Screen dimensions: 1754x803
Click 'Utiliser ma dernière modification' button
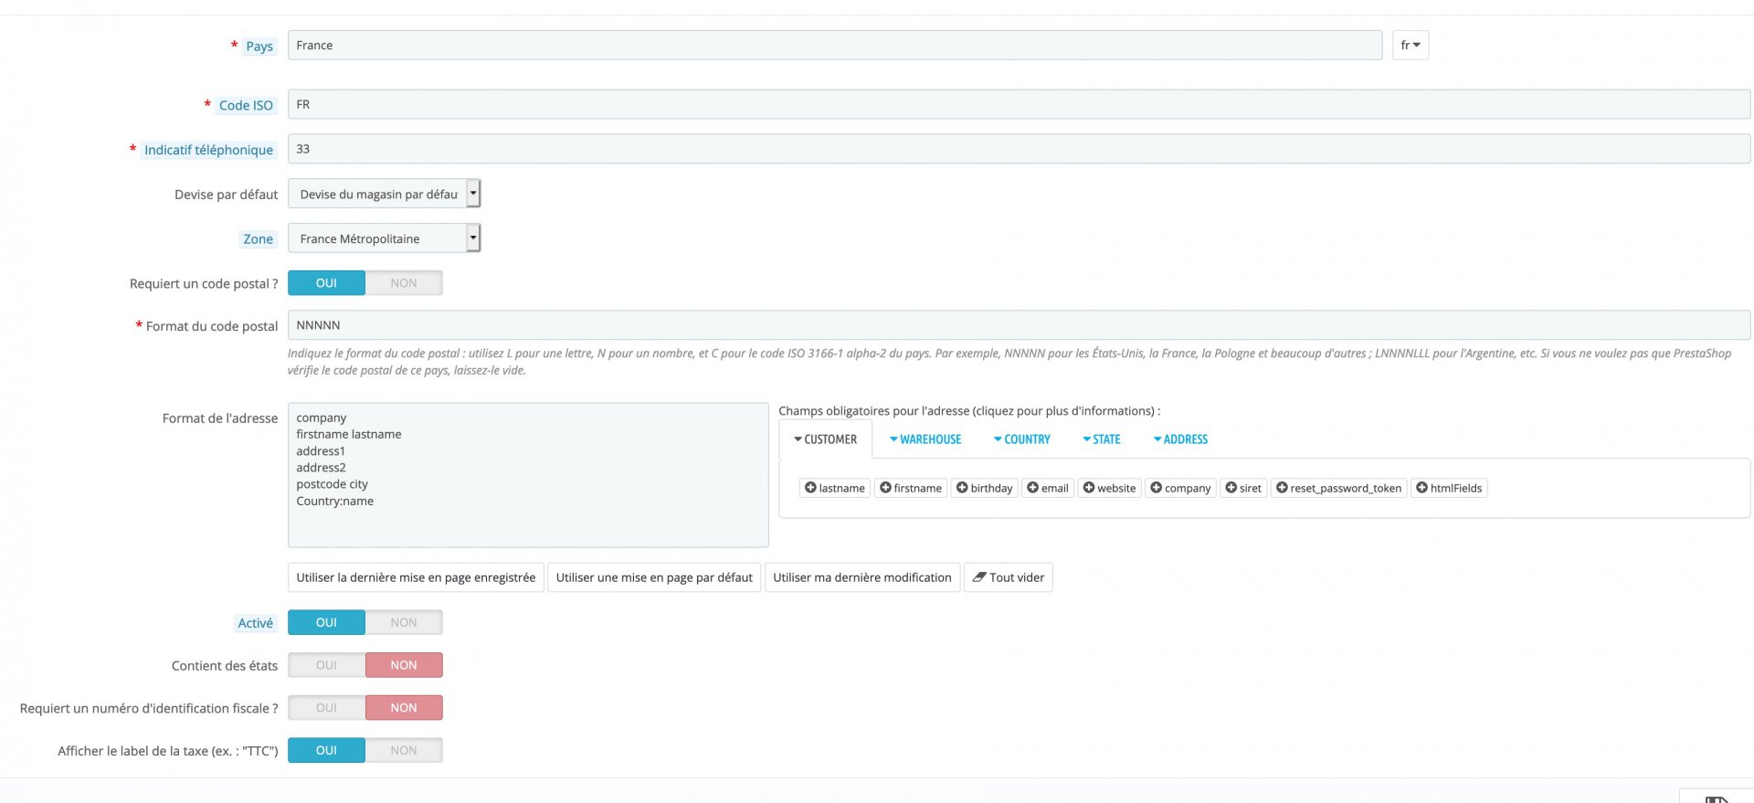862,577
